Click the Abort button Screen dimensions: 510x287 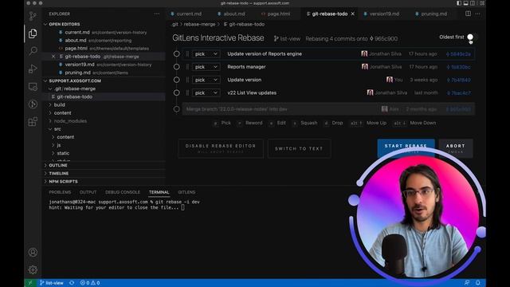tap(455, 148)
